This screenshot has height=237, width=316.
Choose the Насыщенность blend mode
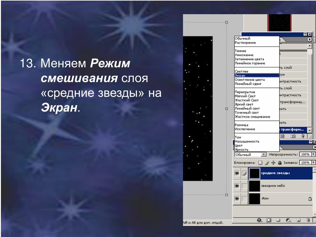click(256, 141)
